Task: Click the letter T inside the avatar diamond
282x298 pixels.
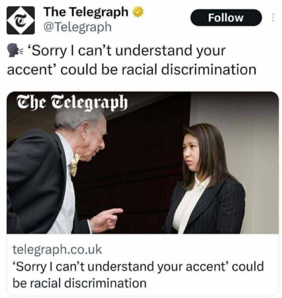Action: (x=20, y=20)
